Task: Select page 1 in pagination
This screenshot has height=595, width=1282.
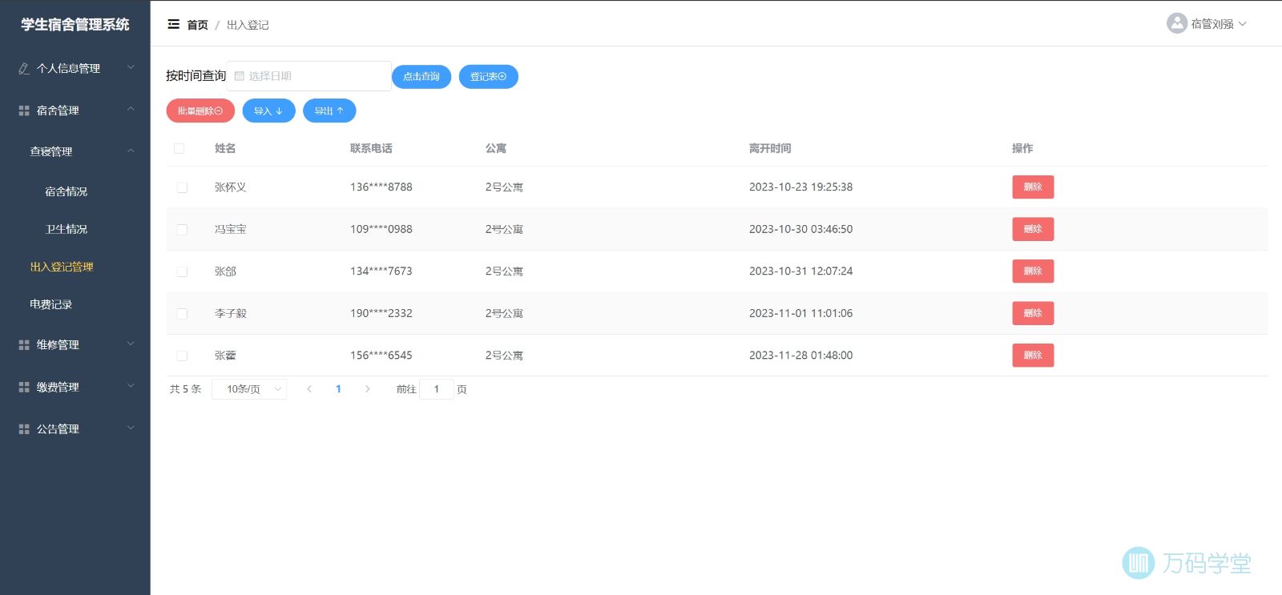Action: pos(338,389)
